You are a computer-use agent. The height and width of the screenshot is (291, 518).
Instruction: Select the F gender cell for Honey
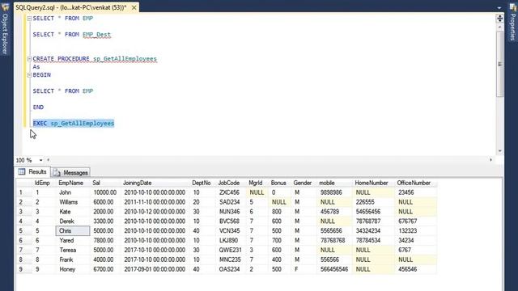click(x=304, y=269)
